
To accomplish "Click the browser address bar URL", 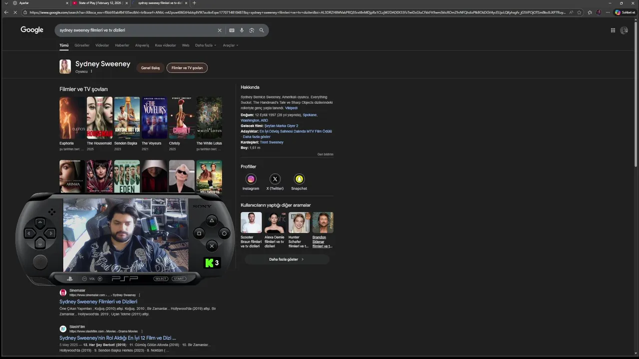I will (297, 12).
